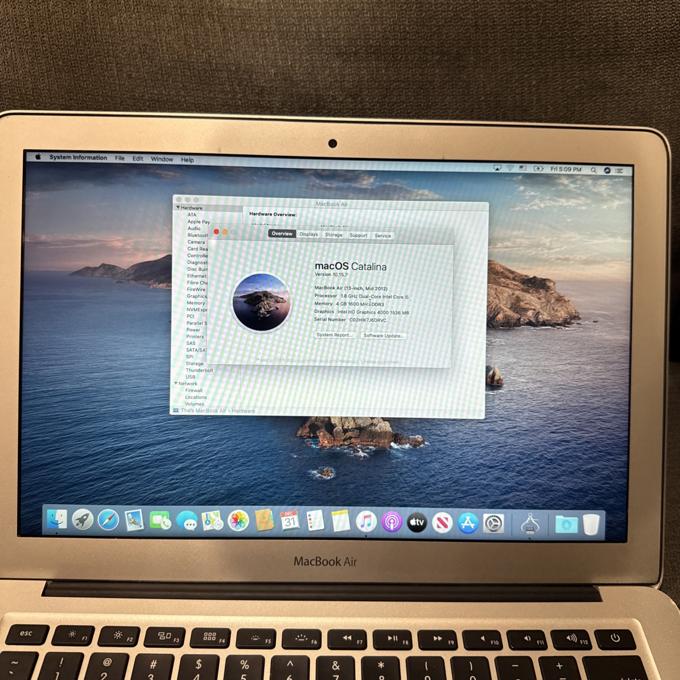This screenshot has width=680, height=680.
Task: Click the System Information Dock icon
Action: (x=530, y=524)
